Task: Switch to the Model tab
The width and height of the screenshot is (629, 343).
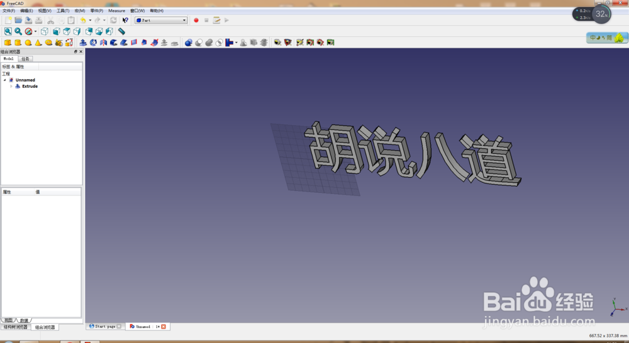Action: [8, 58]
